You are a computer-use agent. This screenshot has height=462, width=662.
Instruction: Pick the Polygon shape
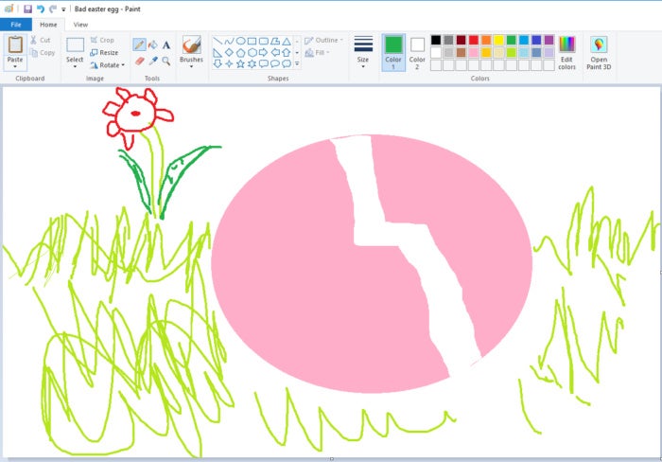(275, 41)
